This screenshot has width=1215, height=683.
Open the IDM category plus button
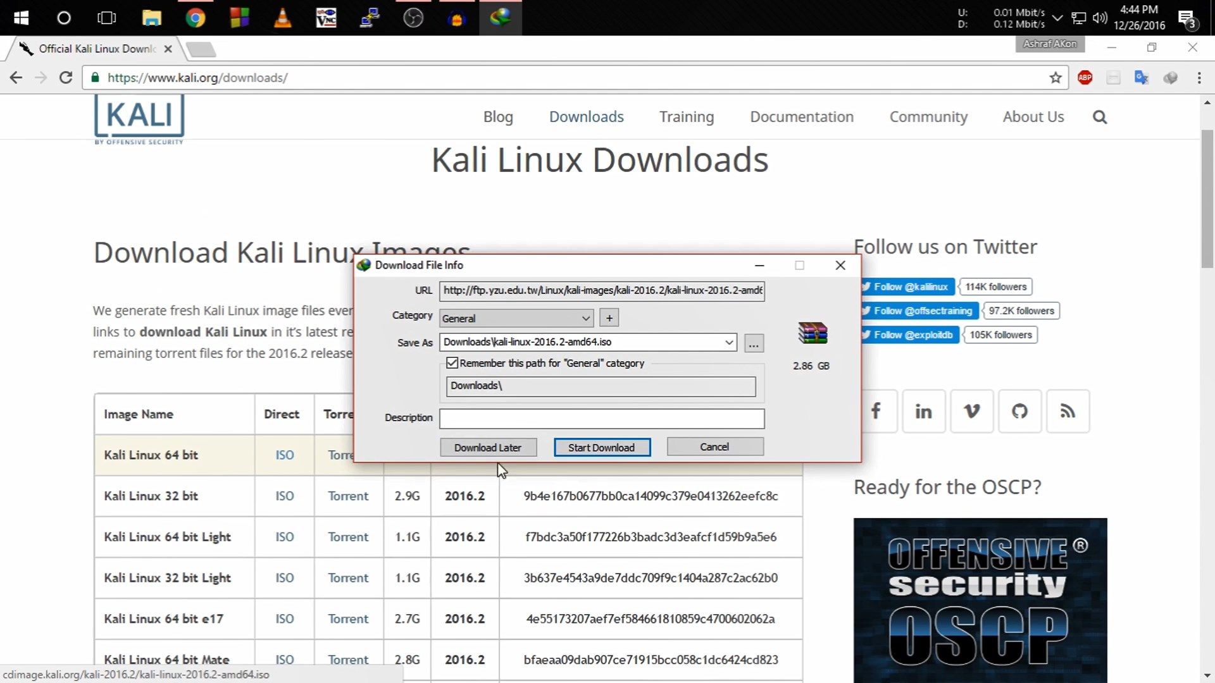point(609,317)
